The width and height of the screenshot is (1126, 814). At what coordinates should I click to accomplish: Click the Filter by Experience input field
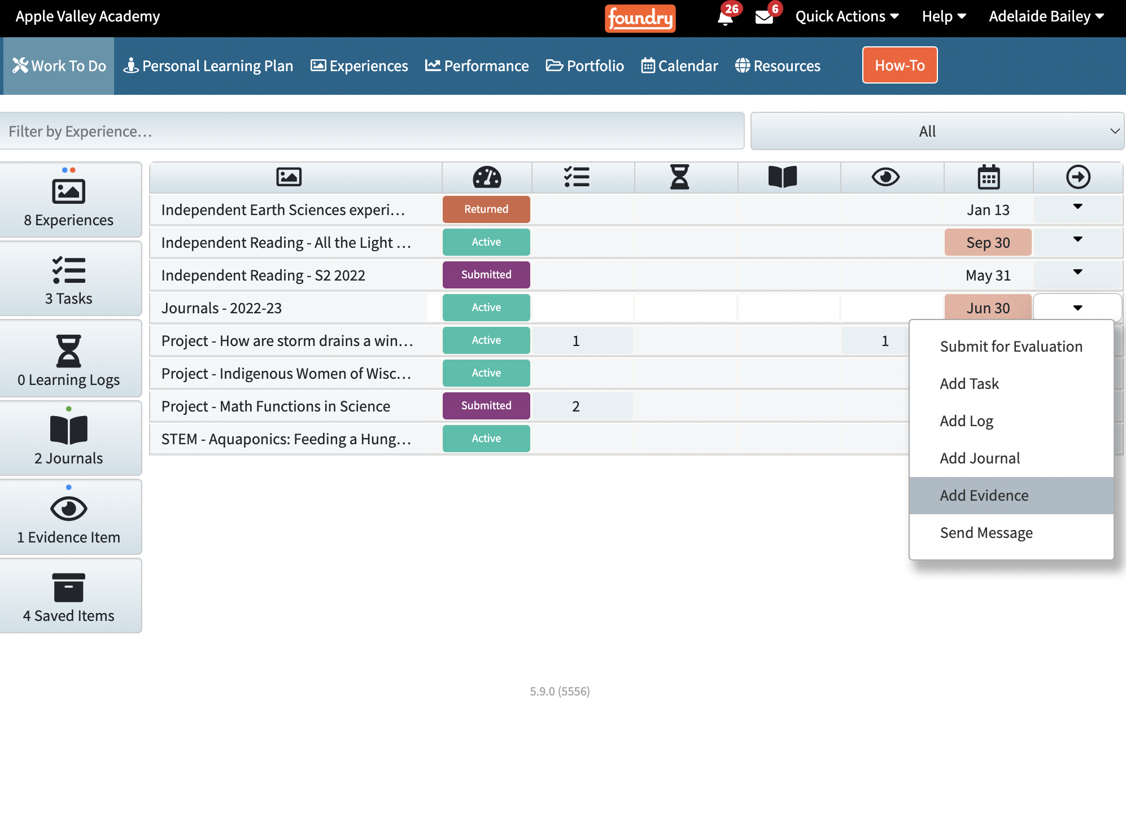coord(372,132)
